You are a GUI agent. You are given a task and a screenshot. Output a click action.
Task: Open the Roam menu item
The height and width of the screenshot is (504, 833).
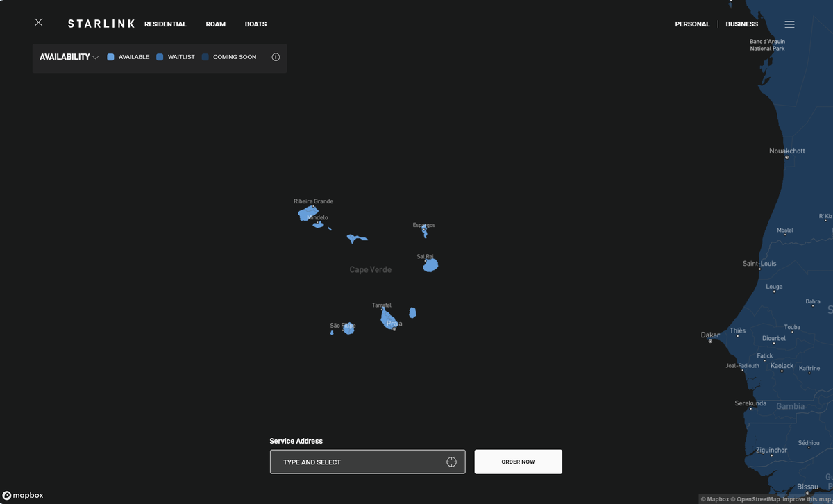tap(216, 24)
